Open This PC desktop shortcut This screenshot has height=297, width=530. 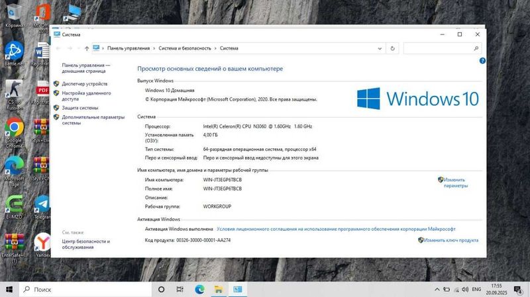coord(72,13)
